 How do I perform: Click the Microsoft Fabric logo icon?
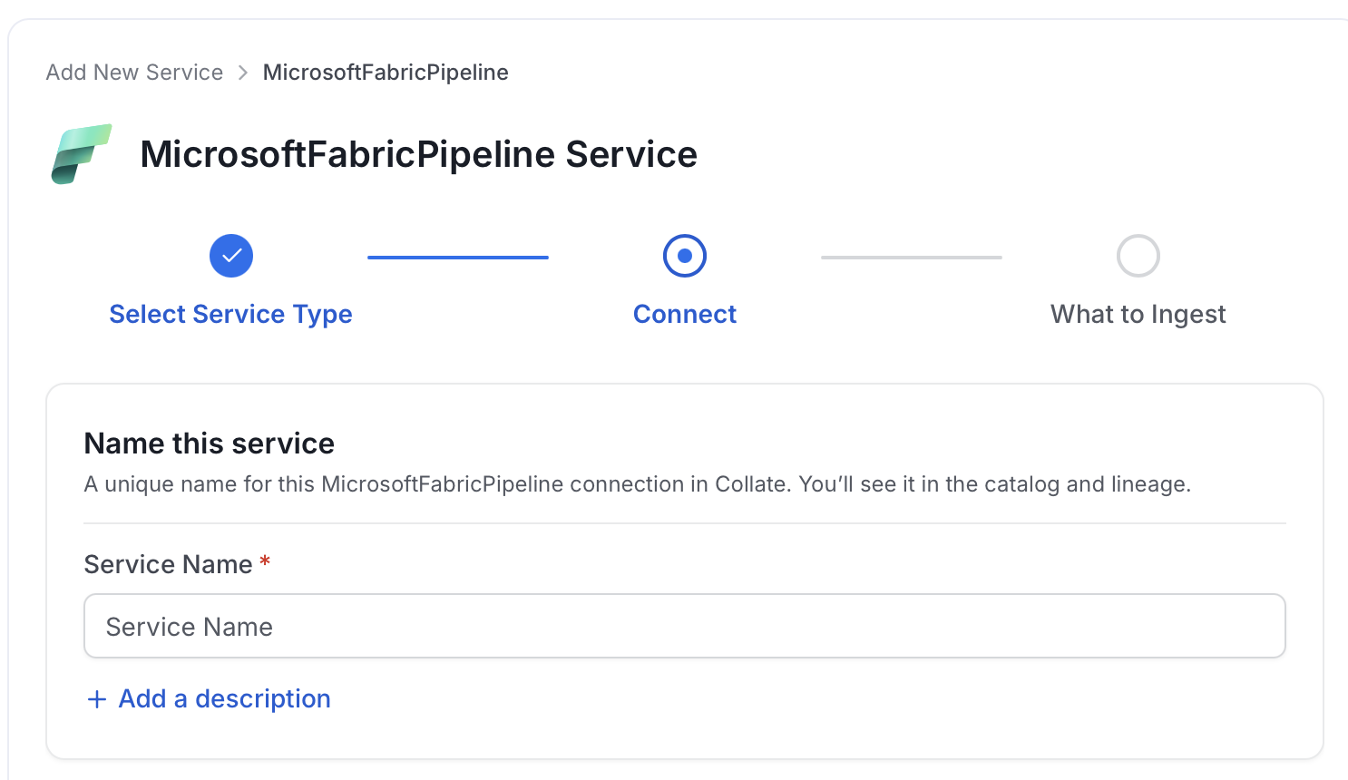[82, 154]
